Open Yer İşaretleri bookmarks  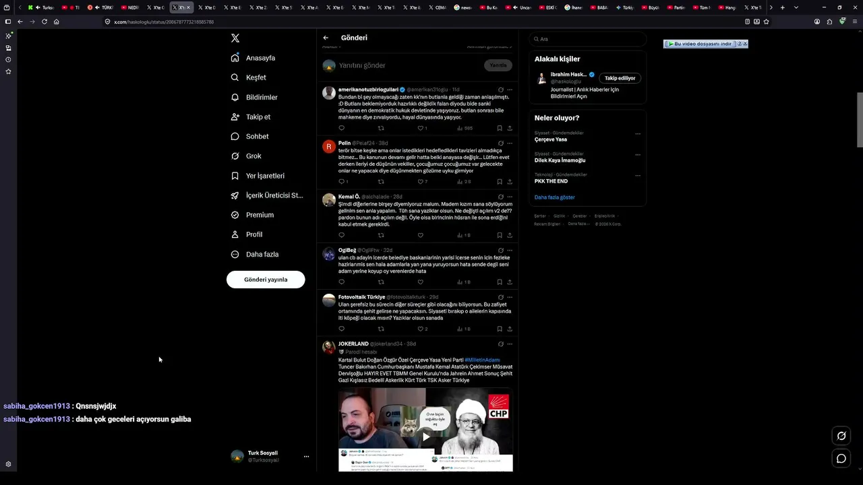coord(258,176)
